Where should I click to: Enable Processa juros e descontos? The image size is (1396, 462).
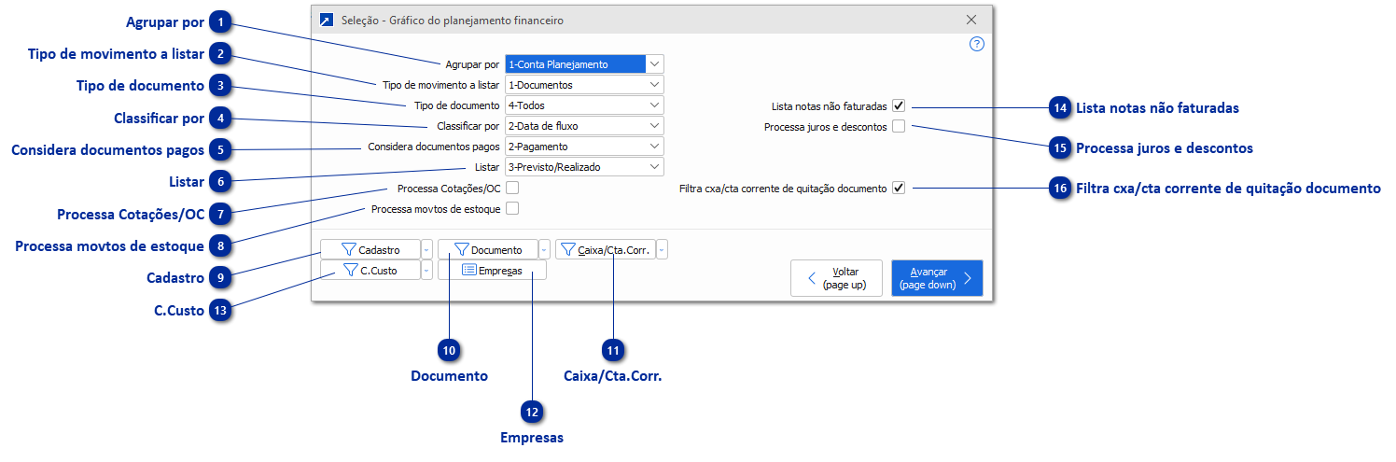tap(899, 127)
